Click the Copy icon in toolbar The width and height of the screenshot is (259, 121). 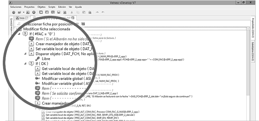(78, 12)
